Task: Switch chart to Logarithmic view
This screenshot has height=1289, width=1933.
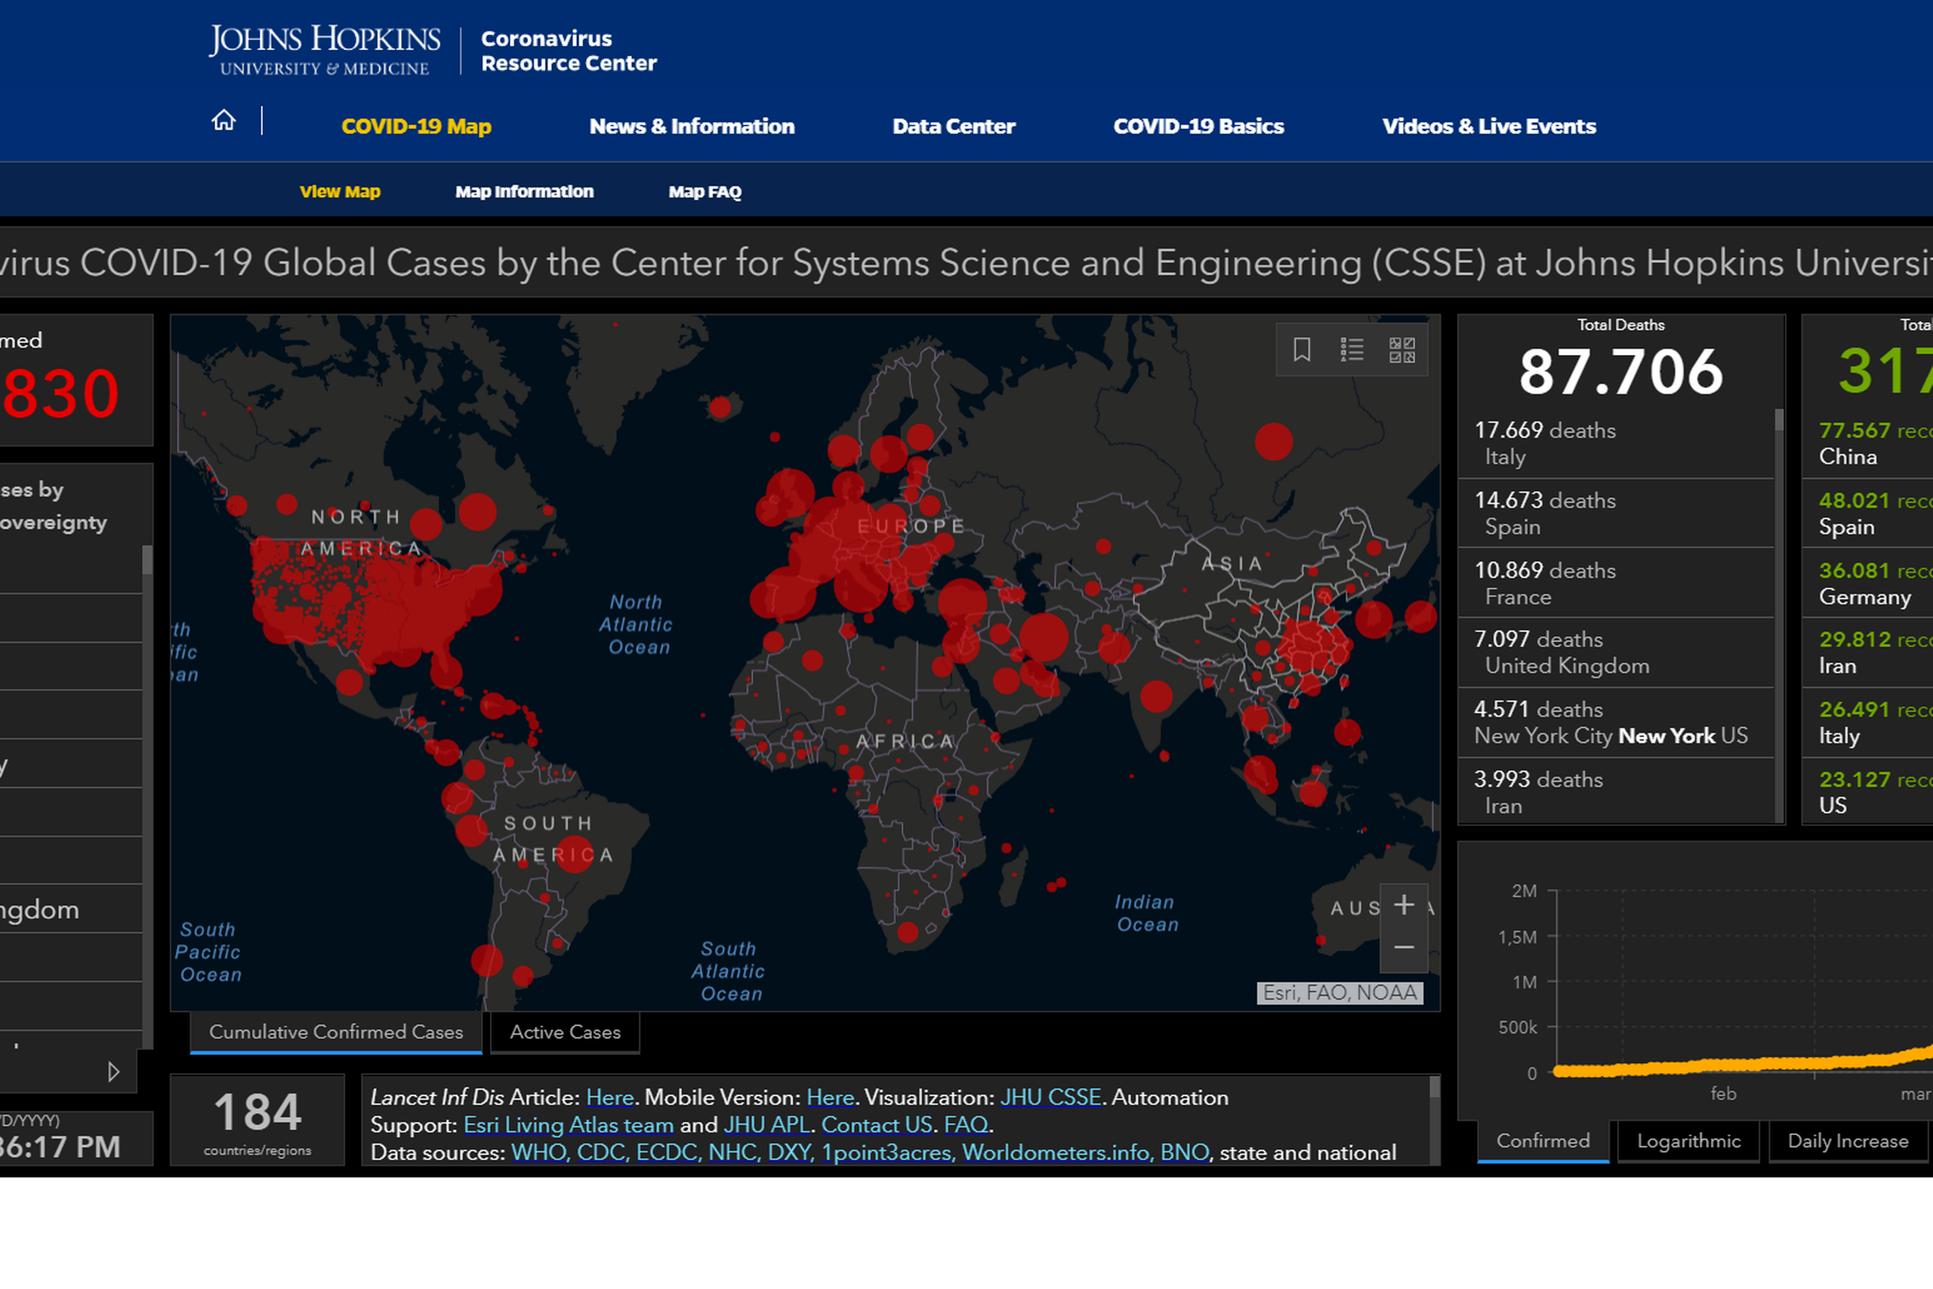Action: (1688, 1141)
